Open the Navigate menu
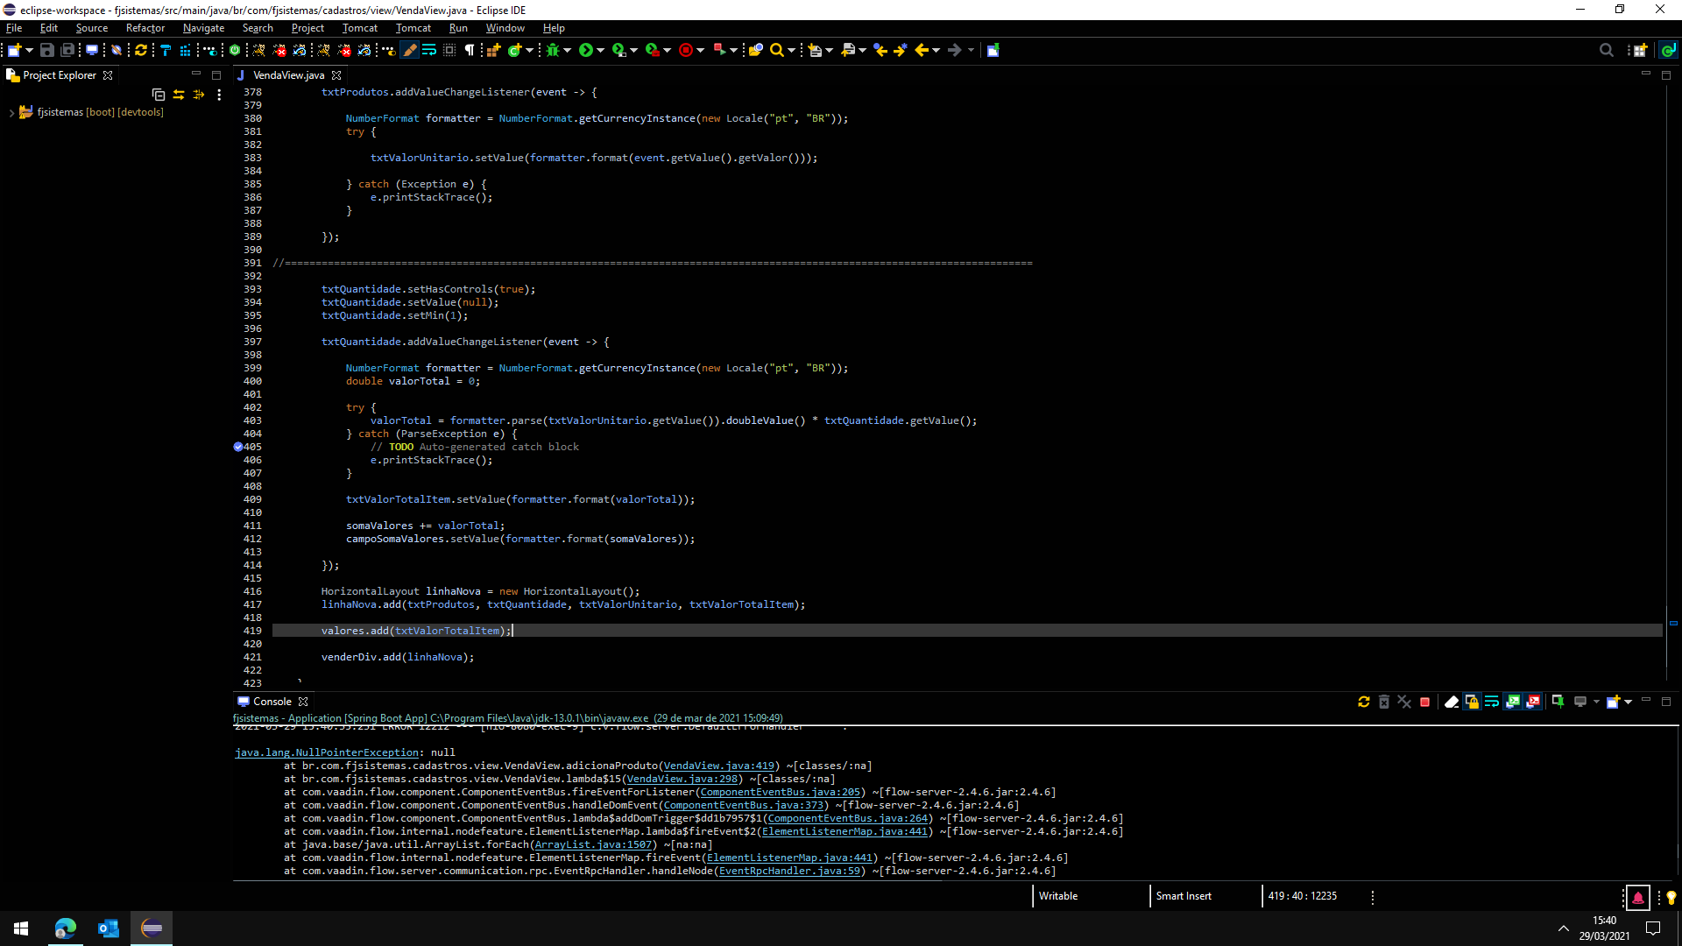Viewport: 1682px width, 946px height. coord(203,28)
